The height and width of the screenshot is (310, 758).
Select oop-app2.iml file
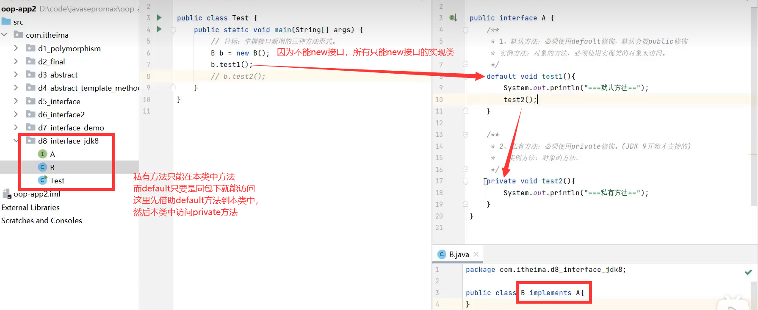(x=37, y=194)
